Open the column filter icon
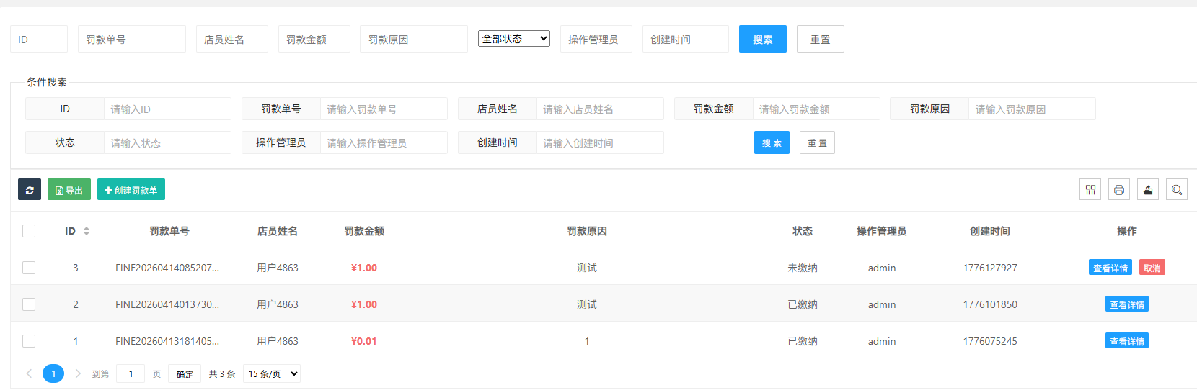Viewport: 1197px width, 390px height. [1090, 190]
